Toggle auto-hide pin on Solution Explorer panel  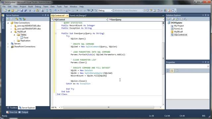(205, 15)
